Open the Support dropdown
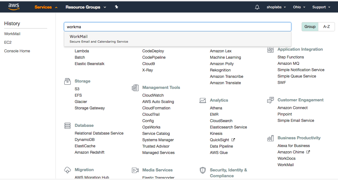 tap(321, 7)
